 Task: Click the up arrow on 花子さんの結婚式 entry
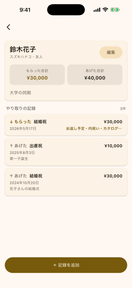[x=11, y=176]
